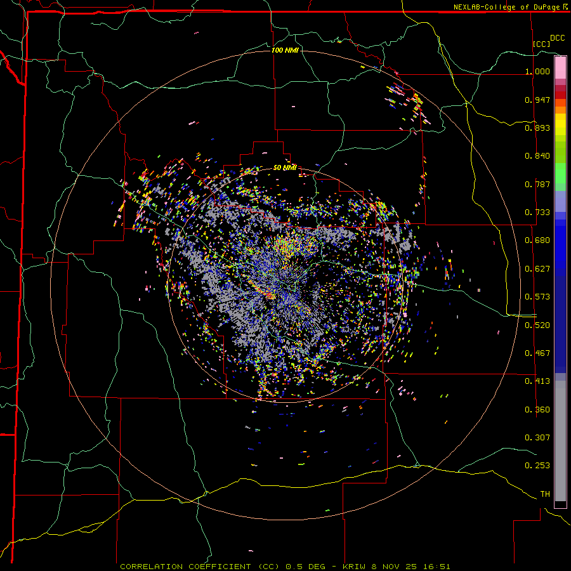Click the 0.520 legend value
Image resolution: width=571 pixels, height=571 pixels.
point(537,325)
